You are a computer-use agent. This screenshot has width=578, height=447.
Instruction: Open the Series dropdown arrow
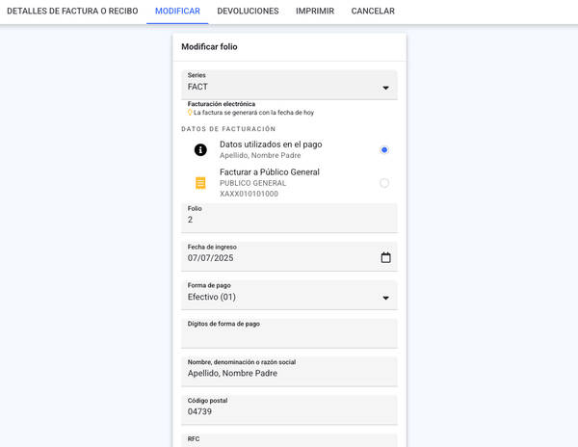pyautogui.click(x=385, y=88)
